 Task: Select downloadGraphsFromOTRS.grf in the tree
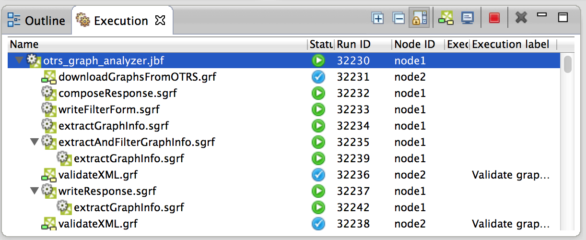[x=138, y=77]
